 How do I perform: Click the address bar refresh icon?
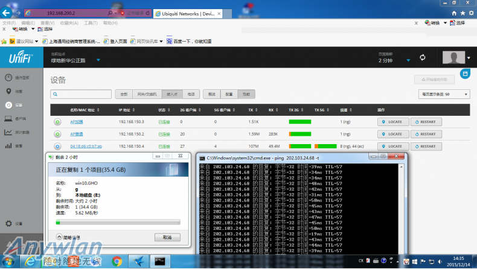[147, 13]
